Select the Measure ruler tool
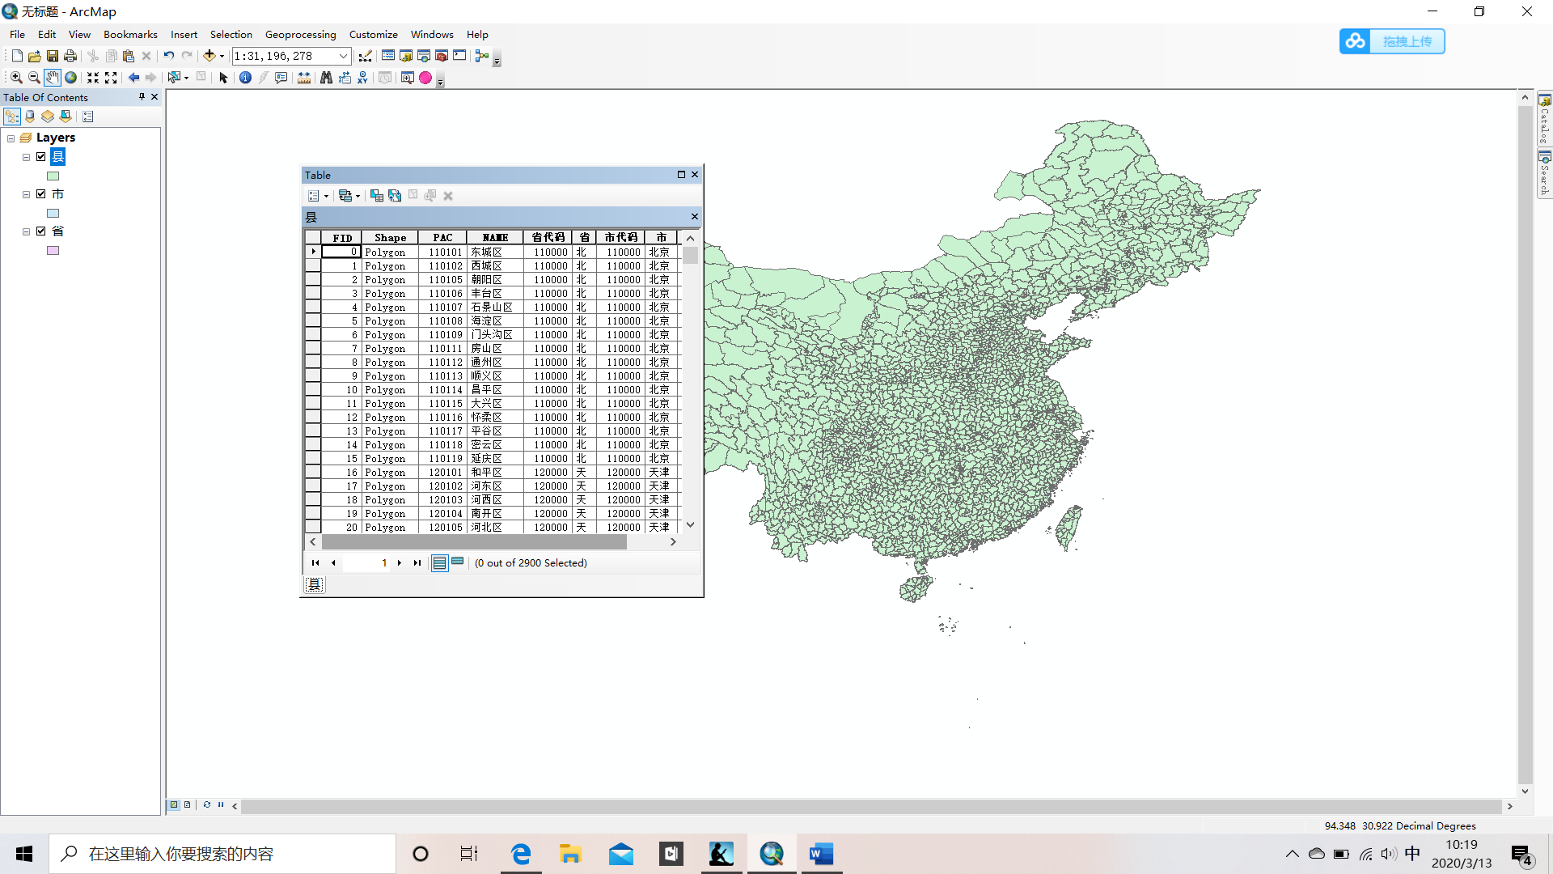1553x874 pixels. pos(304,78)
